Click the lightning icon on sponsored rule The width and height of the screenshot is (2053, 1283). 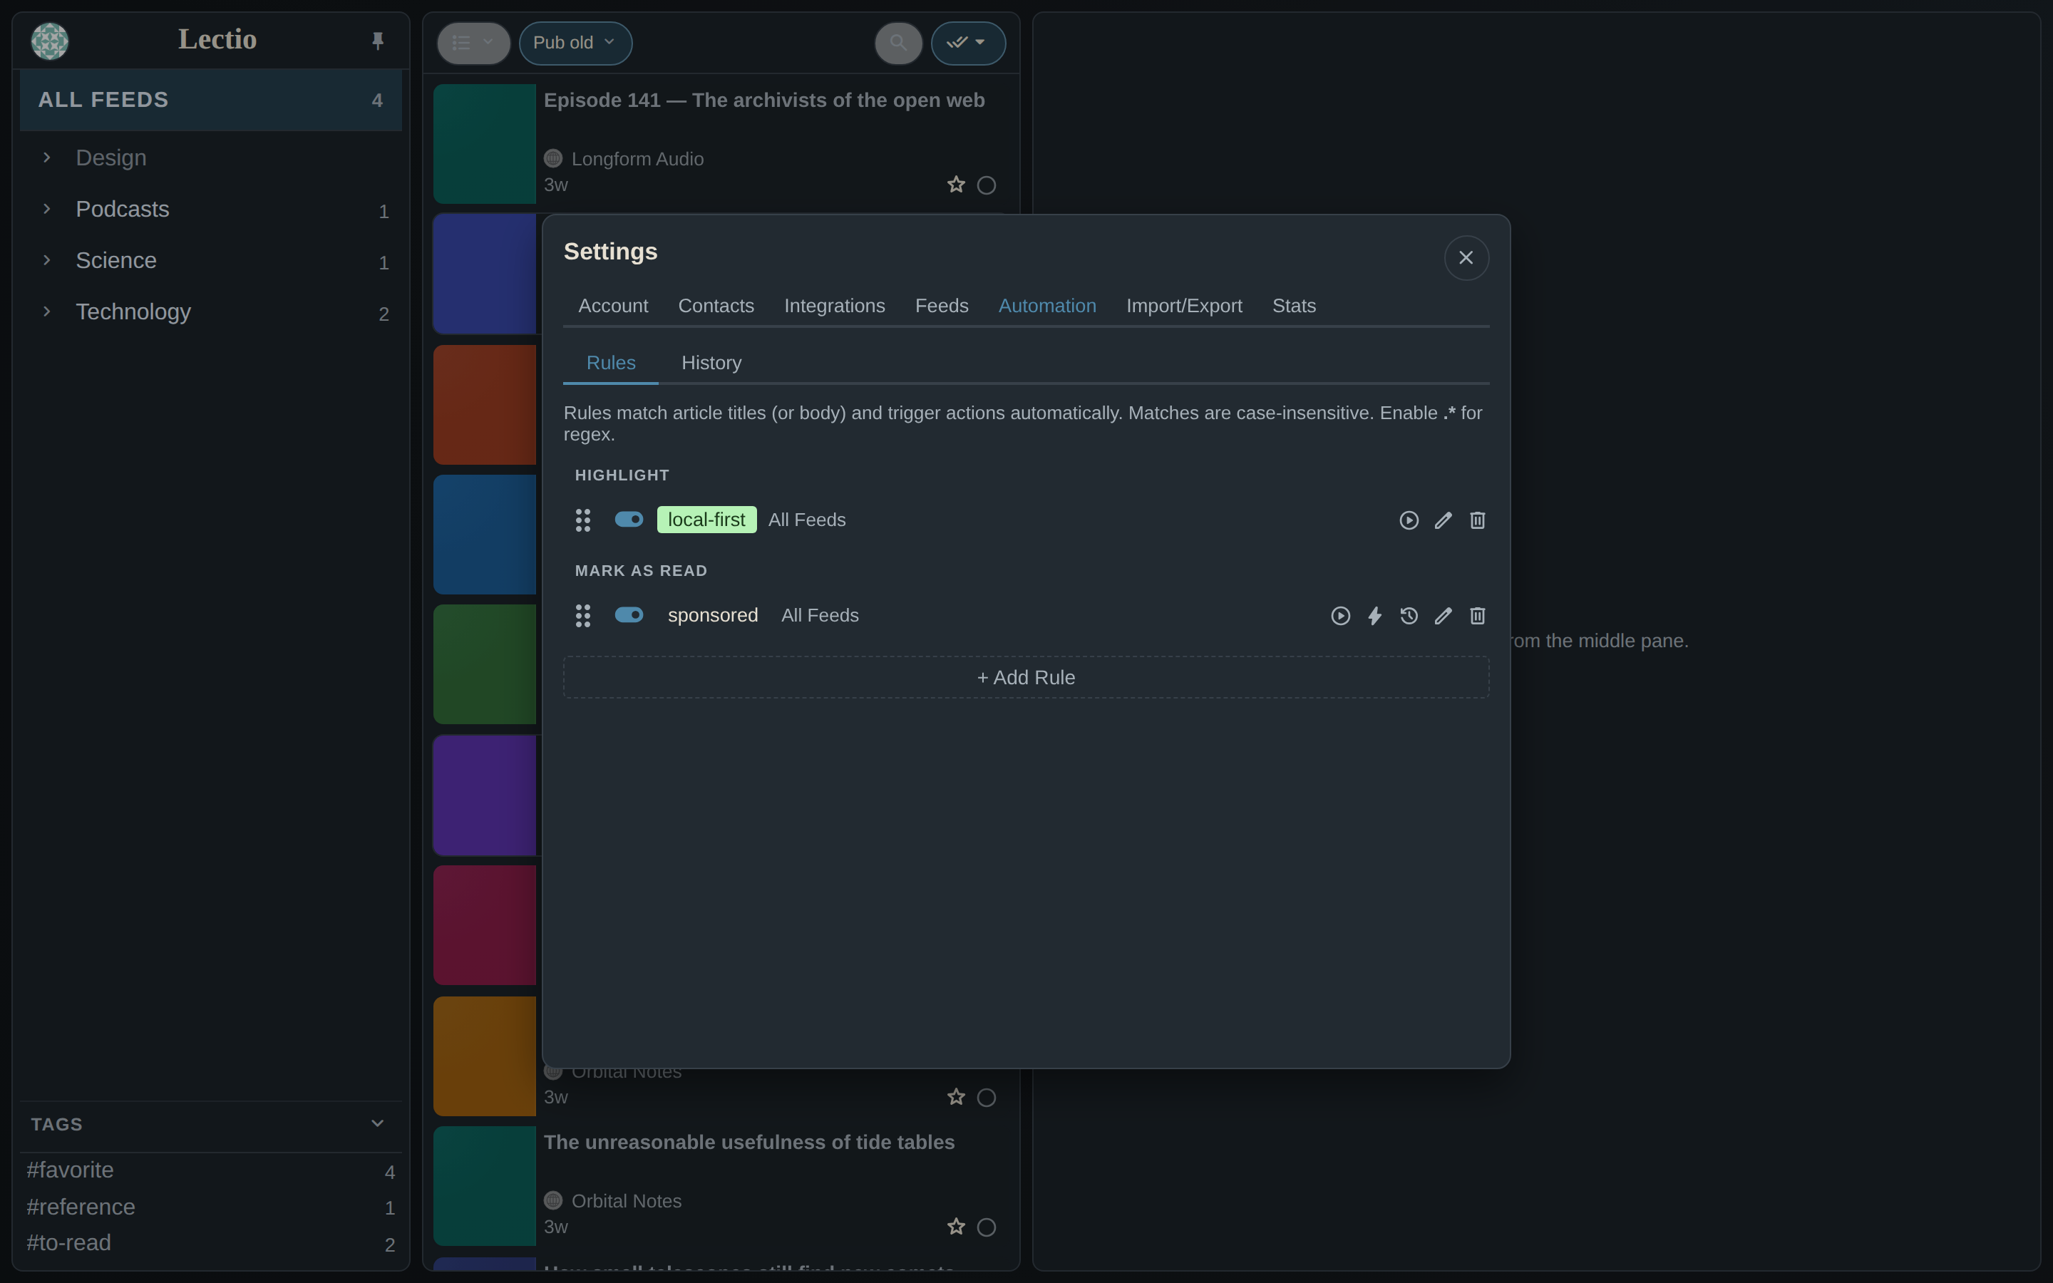(x=1374, y=616)
